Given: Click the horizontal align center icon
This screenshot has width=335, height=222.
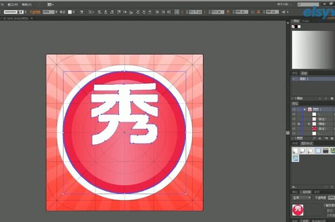Looking at the screenshot, I should point(106,12).
